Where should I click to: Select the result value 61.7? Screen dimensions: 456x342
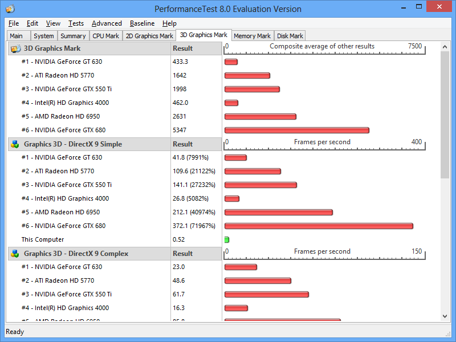(178, 294)
